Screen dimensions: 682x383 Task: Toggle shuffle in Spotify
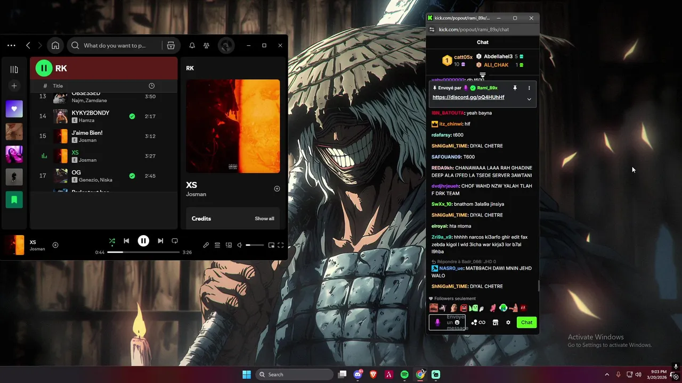coord(112,241)
